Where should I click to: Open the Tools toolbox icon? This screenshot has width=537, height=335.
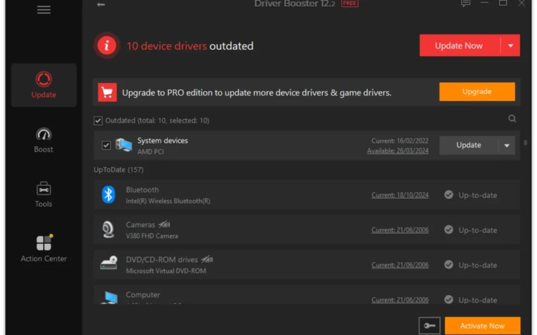44,189
